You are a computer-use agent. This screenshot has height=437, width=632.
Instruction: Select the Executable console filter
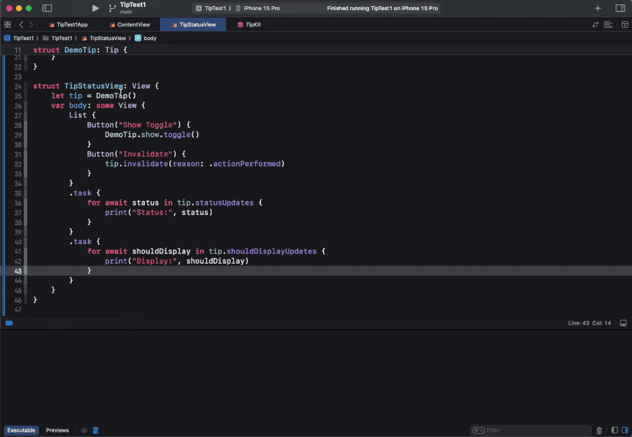point(21,430)
